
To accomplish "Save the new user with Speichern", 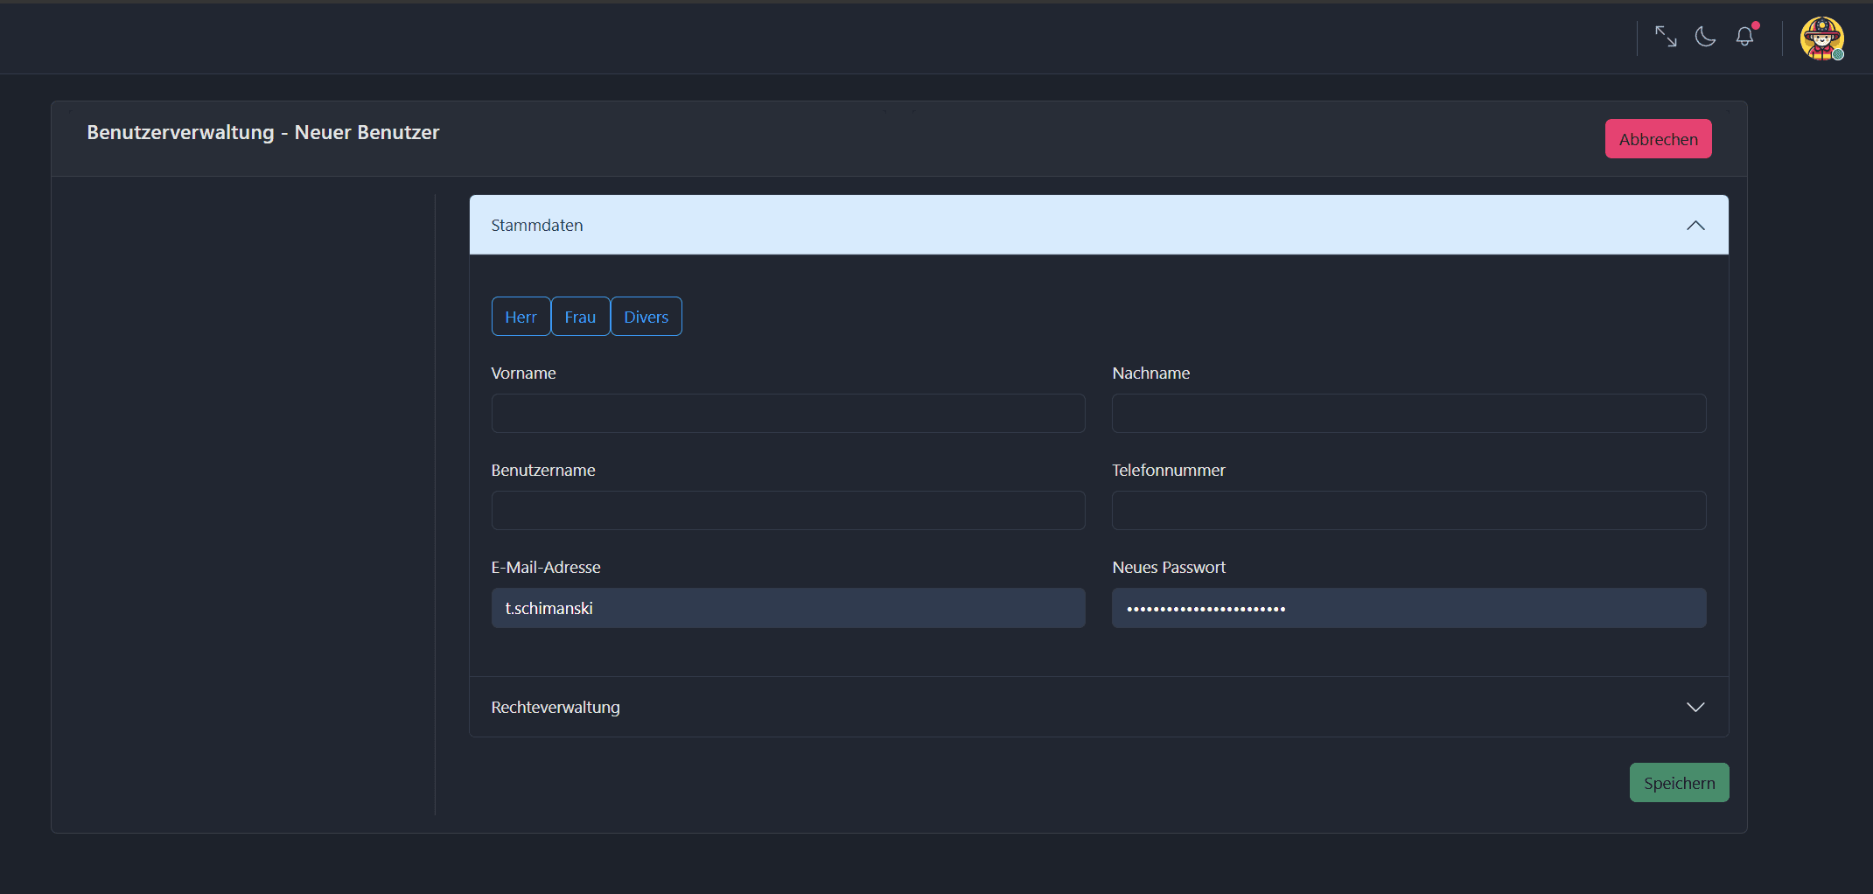I will click(1679, 783).
